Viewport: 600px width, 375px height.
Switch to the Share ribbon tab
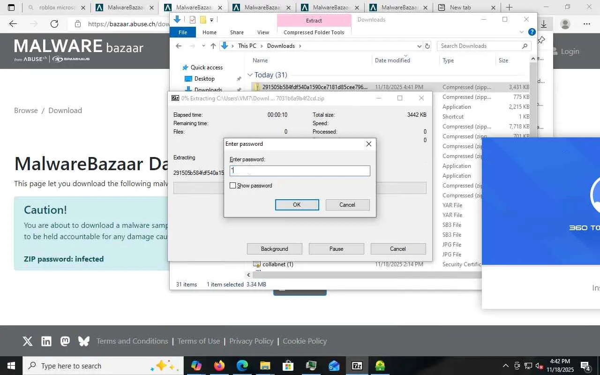pyautogui.click(x=237, y=32)
